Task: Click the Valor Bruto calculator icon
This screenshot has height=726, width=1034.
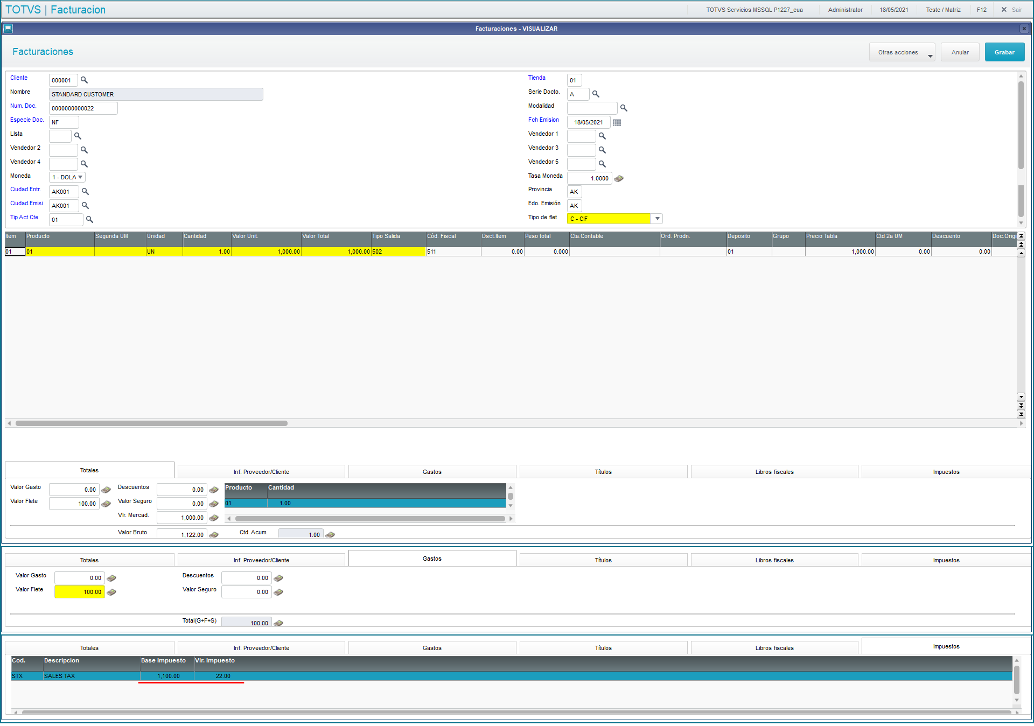Action: click(214, 535)
